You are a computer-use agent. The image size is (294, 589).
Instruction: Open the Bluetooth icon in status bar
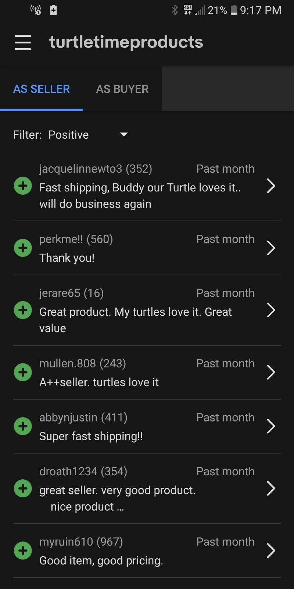pyautogui.click(x=175, y=10)
